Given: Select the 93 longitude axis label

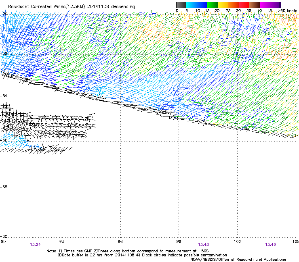Looking at the screenshot, I should point(62,241).
